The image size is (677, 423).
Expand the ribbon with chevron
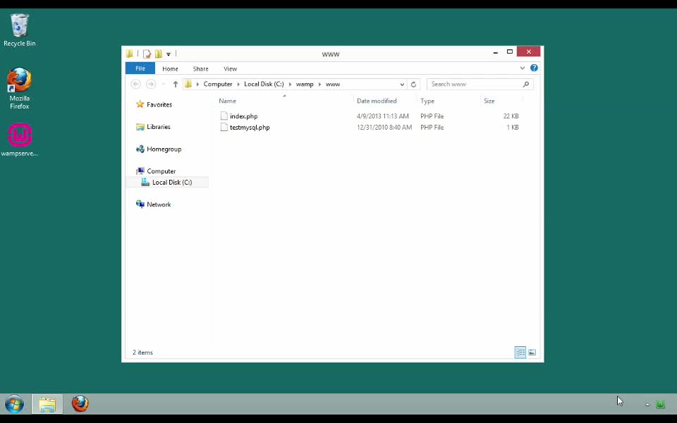(523, 68)
